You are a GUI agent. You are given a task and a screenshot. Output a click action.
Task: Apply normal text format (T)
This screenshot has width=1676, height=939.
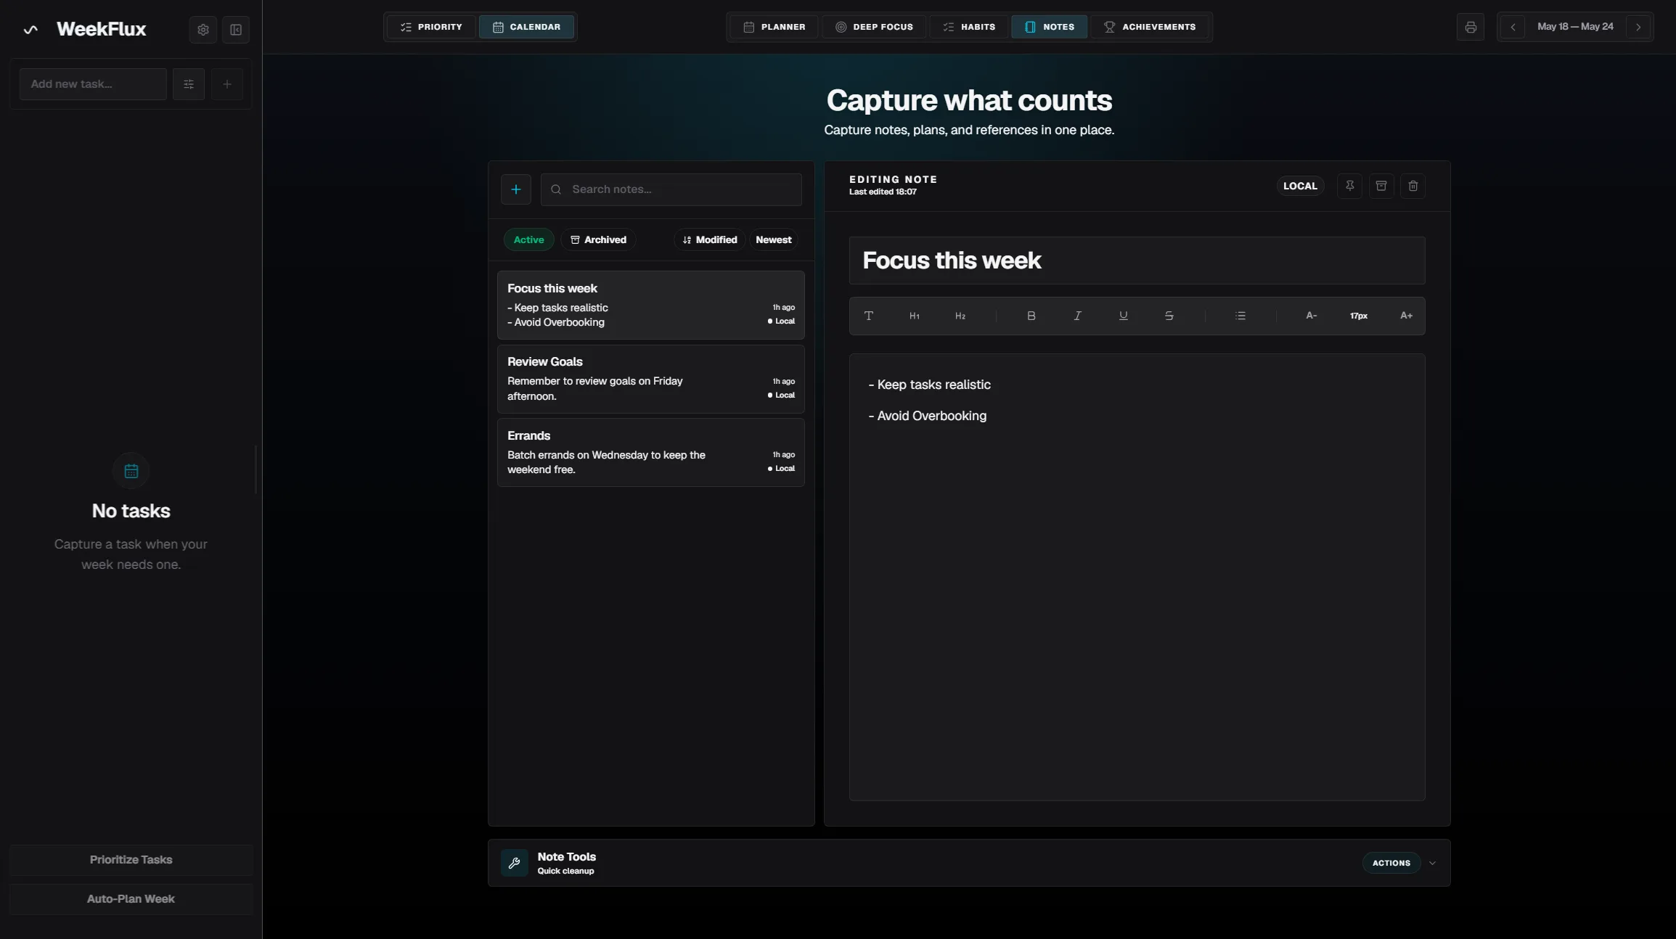pos(869,316)
